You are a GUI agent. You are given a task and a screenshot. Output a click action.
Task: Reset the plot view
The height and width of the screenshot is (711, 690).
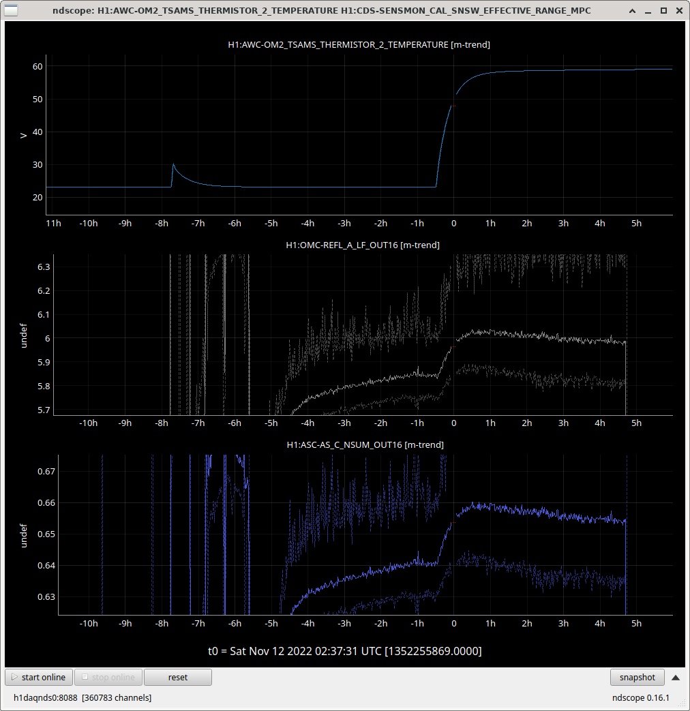click(x=178, y=677)
